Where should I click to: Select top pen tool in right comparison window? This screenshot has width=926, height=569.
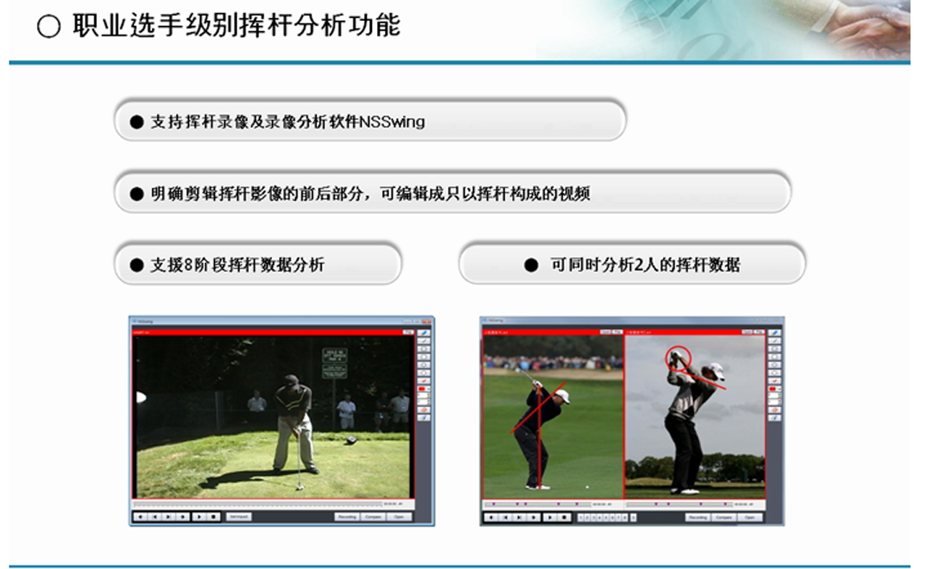775,333
